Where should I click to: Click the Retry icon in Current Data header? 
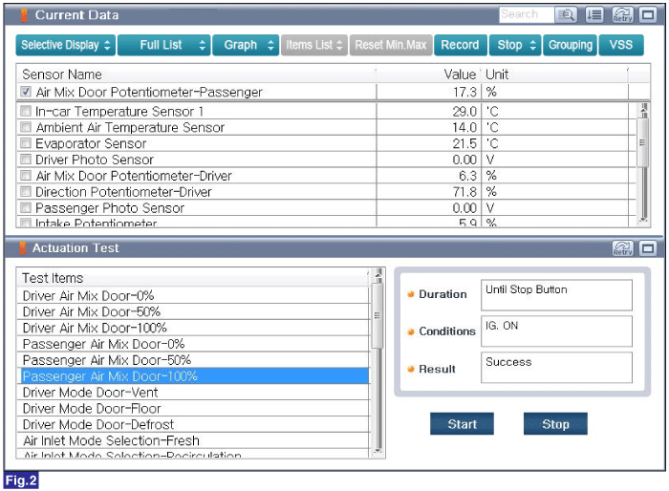click(x=622, y=15)
